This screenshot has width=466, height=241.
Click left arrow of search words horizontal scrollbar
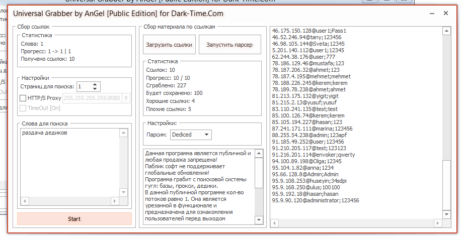[x=25, y=201]
